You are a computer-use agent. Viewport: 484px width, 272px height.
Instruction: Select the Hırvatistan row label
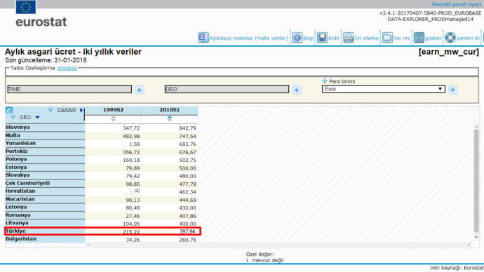(20, 191)
